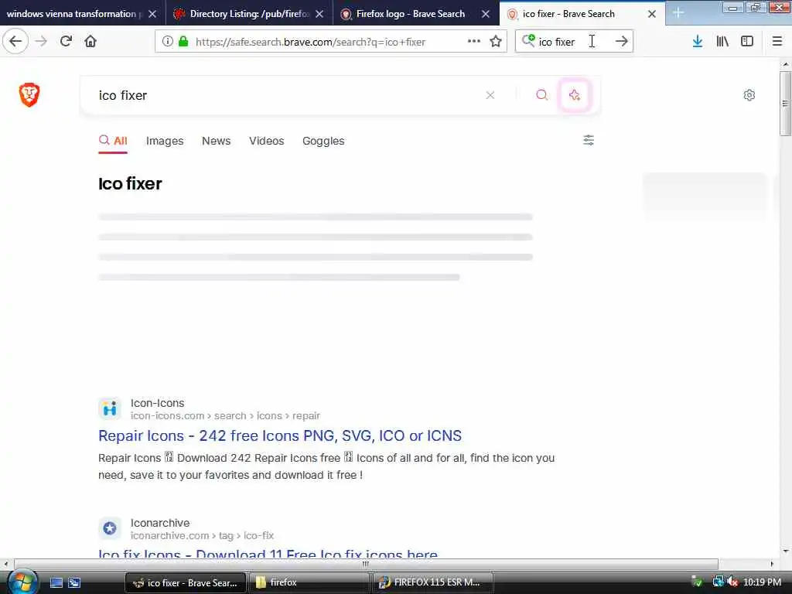Screen dimensions: 792x594
Task: Click Switch between windows quick launch icon
Action: pyautogui.click(x=74, y=582)
